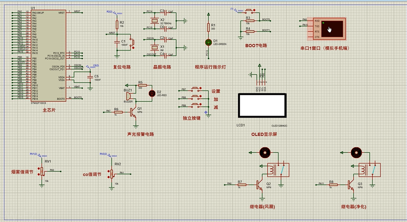Select the D2 LED-RED alarm light
Image resolution: width=407 pixels, height=222 pixels.
click(152, 93)
